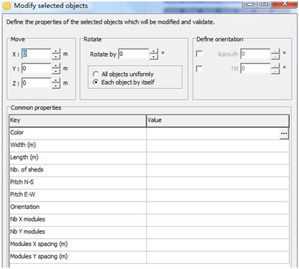The width and height of the screenshot is (299, 269).
Task: Increase the Move Z value with up arrow
Action: (x=56, y=80)
